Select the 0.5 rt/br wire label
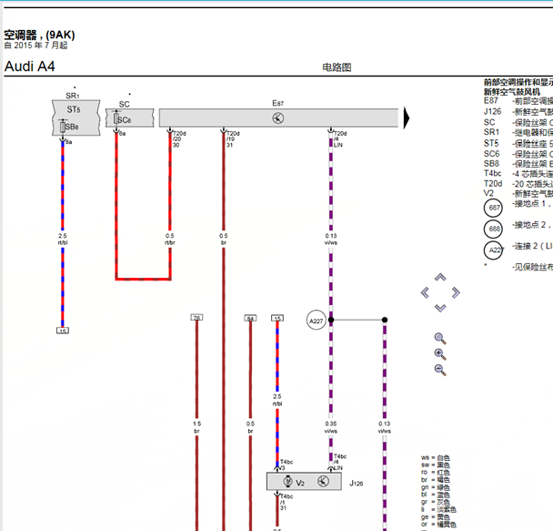 (170, 239)
